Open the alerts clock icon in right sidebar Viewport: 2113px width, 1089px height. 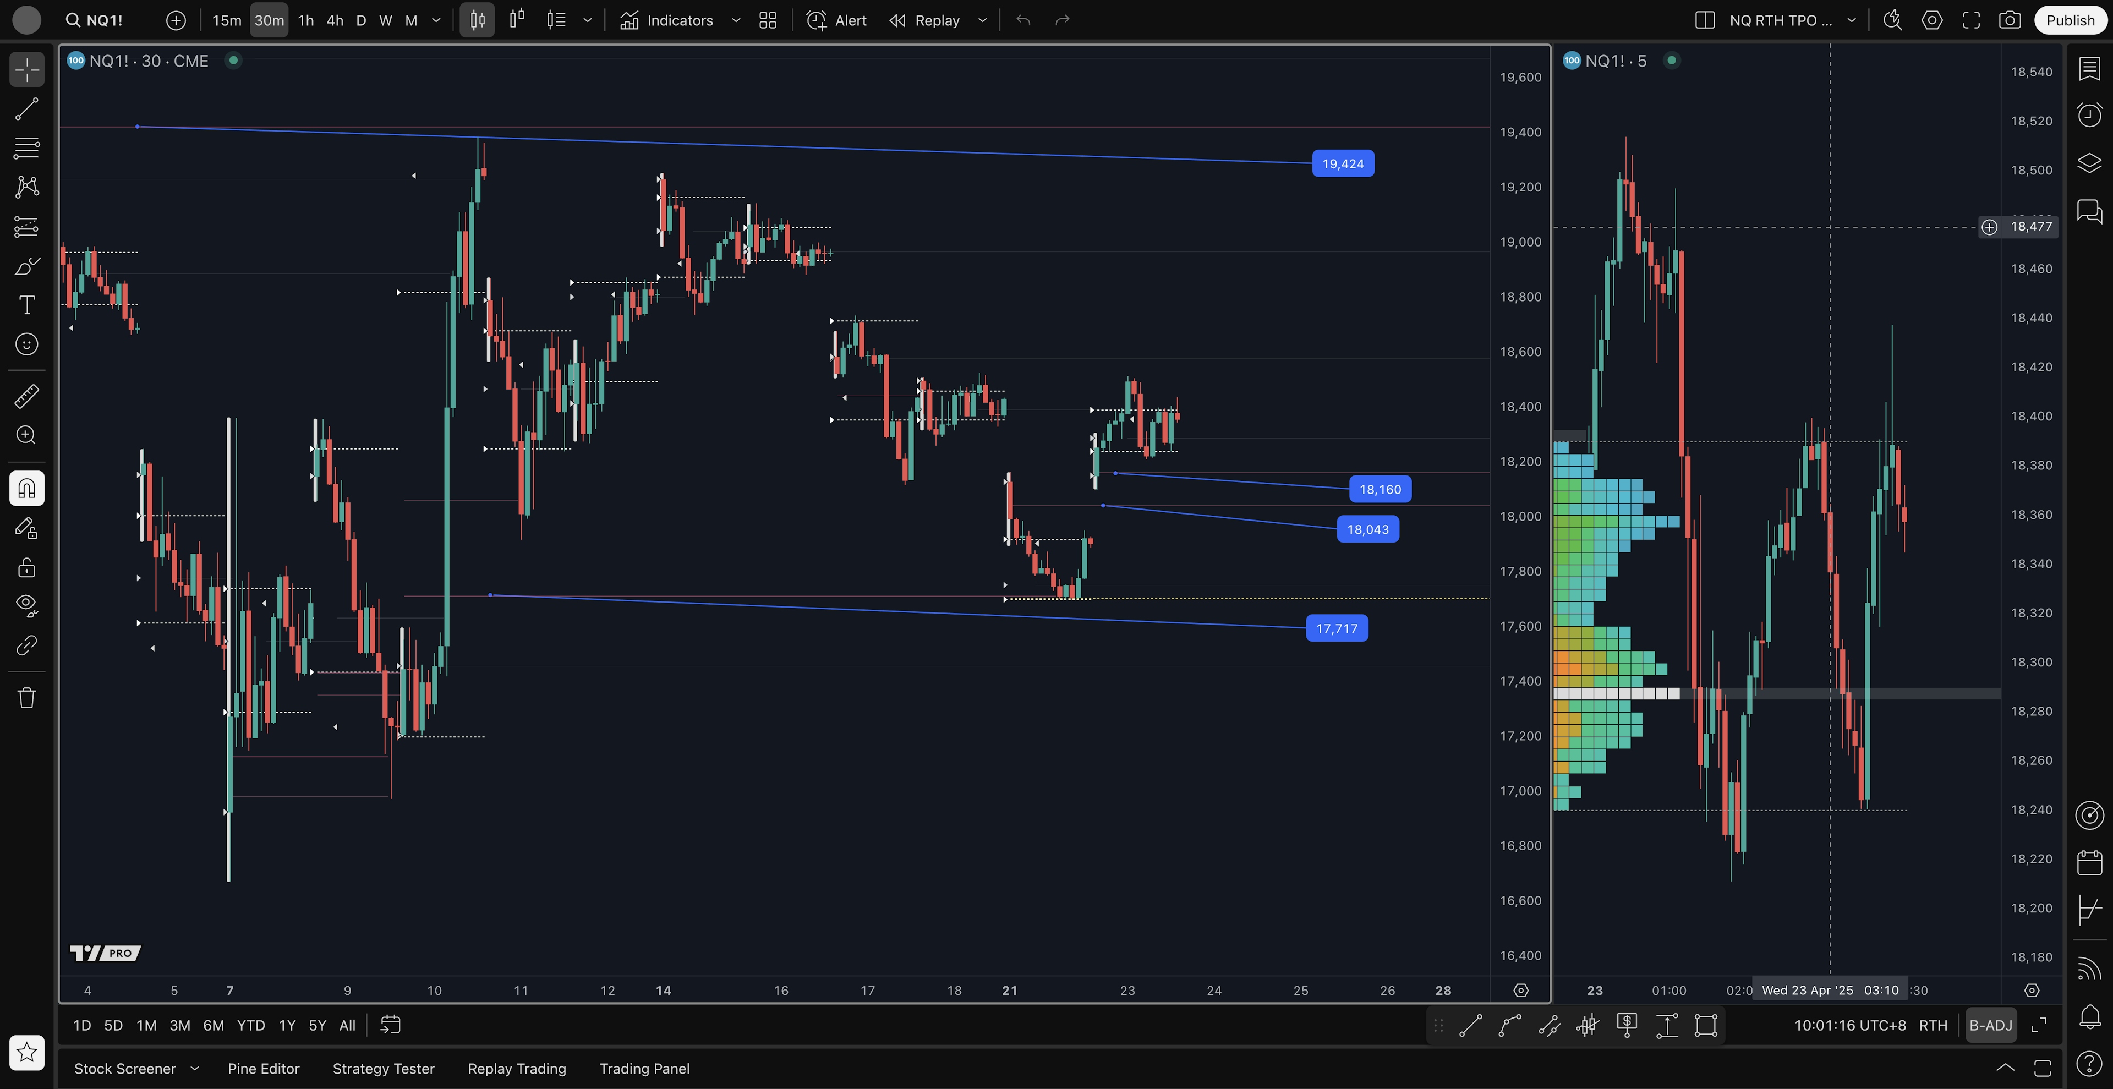2089,115
